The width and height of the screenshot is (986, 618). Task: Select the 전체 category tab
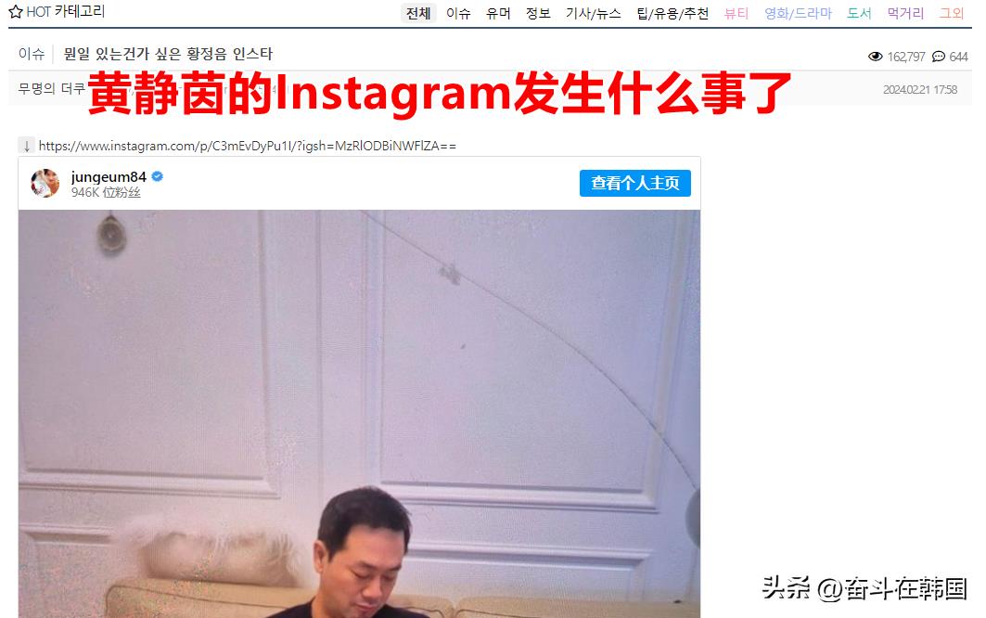418,13
